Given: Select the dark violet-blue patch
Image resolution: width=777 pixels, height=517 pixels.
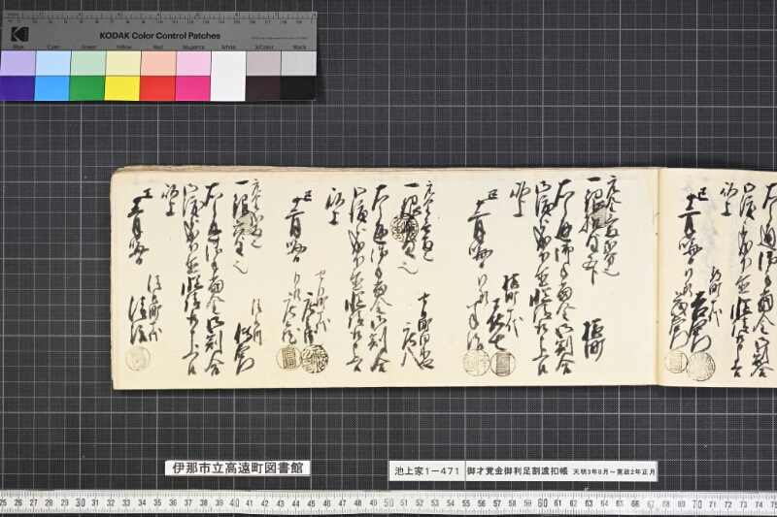Looking at the screenshot, I should point(17,88).
